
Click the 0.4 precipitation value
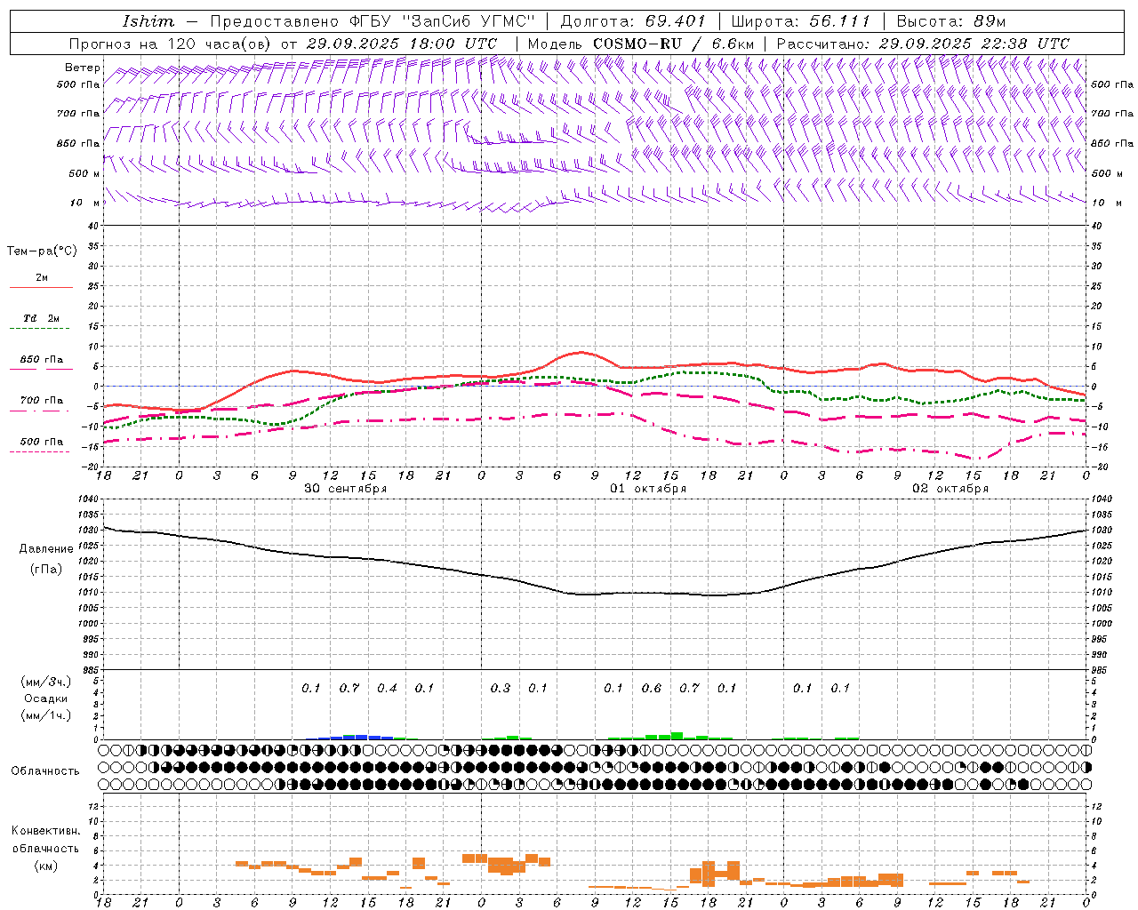[x=387, y=689]
